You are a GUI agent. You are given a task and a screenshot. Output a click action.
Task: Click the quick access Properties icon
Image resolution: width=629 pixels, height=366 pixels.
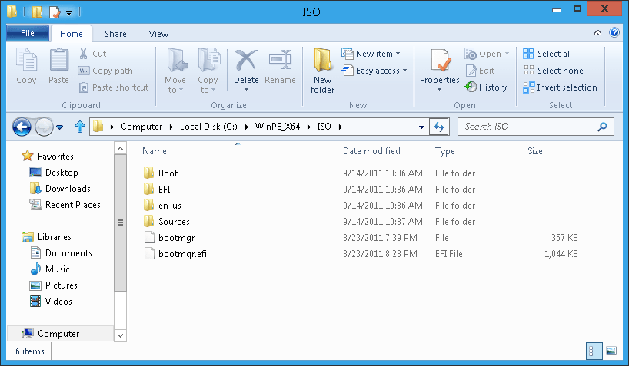click(x=54, y=12)
